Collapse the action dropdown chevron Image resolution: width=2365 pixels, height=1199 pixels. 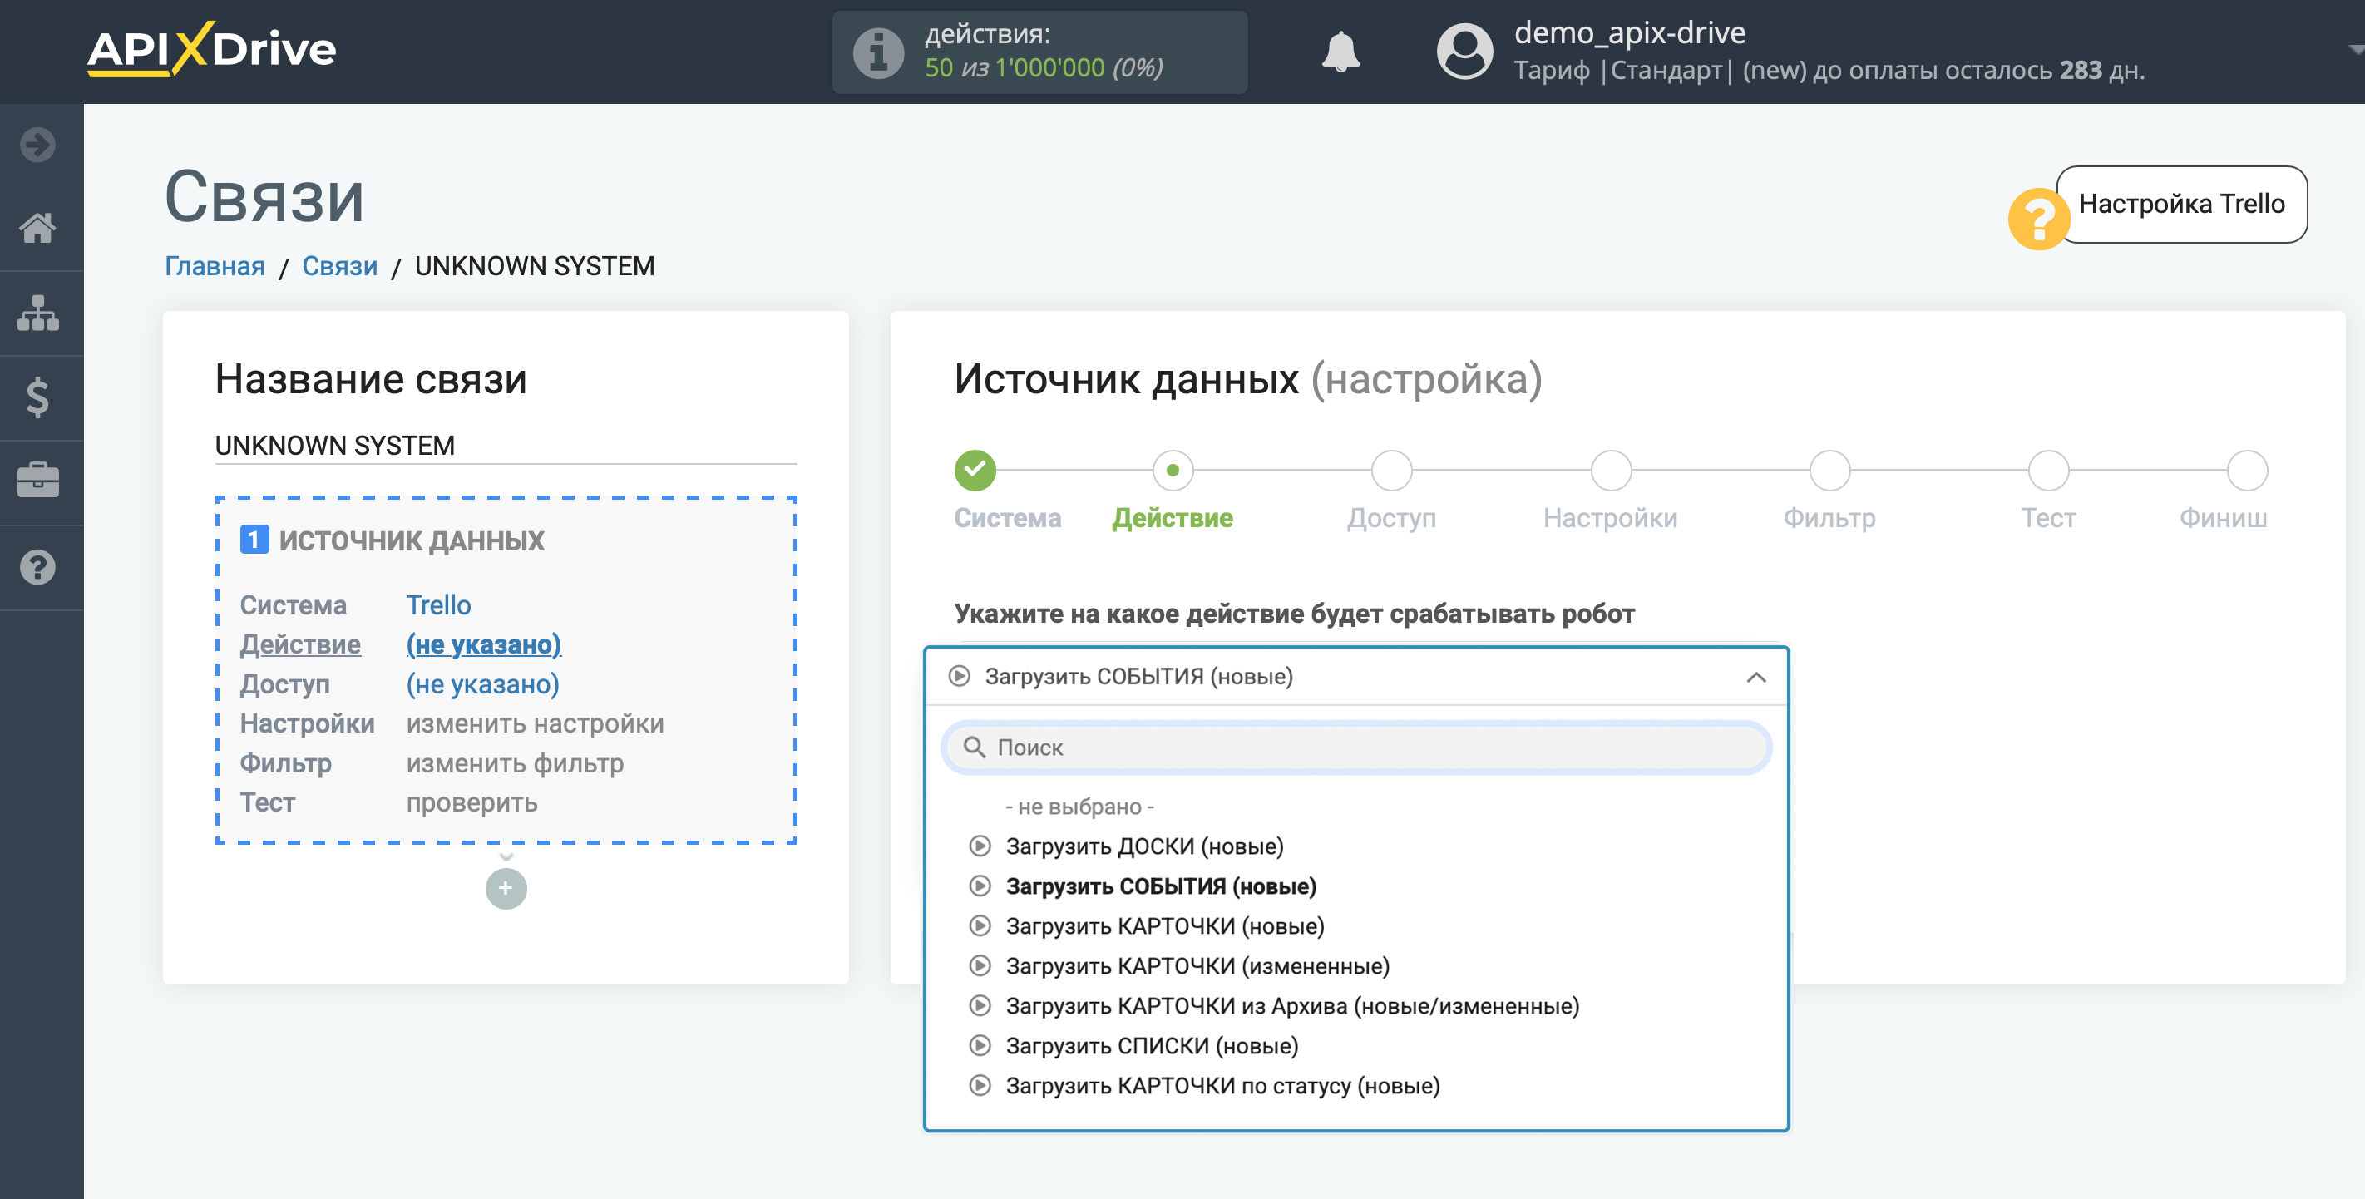click(1755, 678)
